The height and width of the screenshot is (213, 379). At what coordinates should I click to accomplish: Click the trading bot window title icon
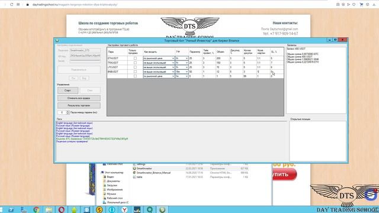57,41
